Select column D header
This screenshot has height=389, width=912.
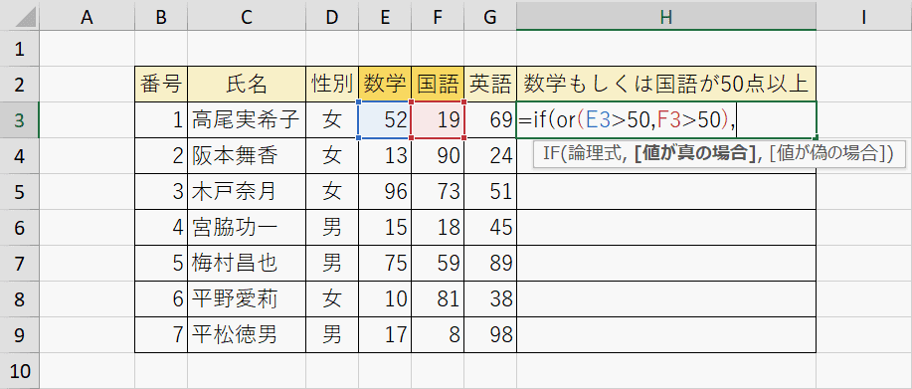click(x=332, y=18)
